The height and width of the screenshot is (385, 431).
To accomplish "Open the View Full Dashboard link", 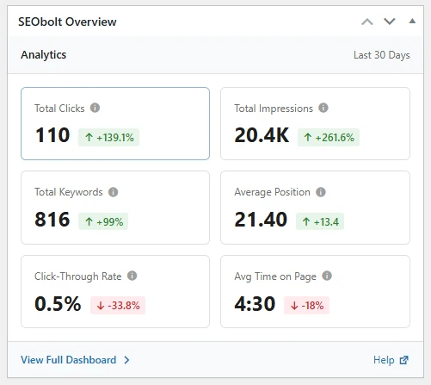I will point(75,360).
